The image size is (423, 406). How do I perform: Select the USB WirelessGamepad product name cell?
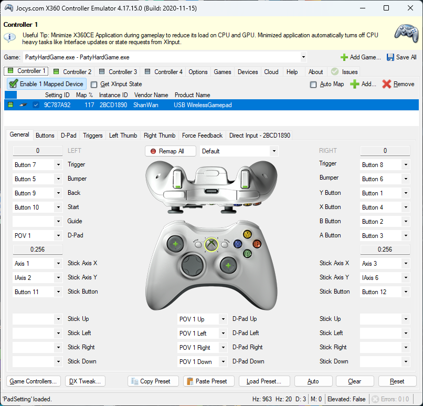coord(203,105)
